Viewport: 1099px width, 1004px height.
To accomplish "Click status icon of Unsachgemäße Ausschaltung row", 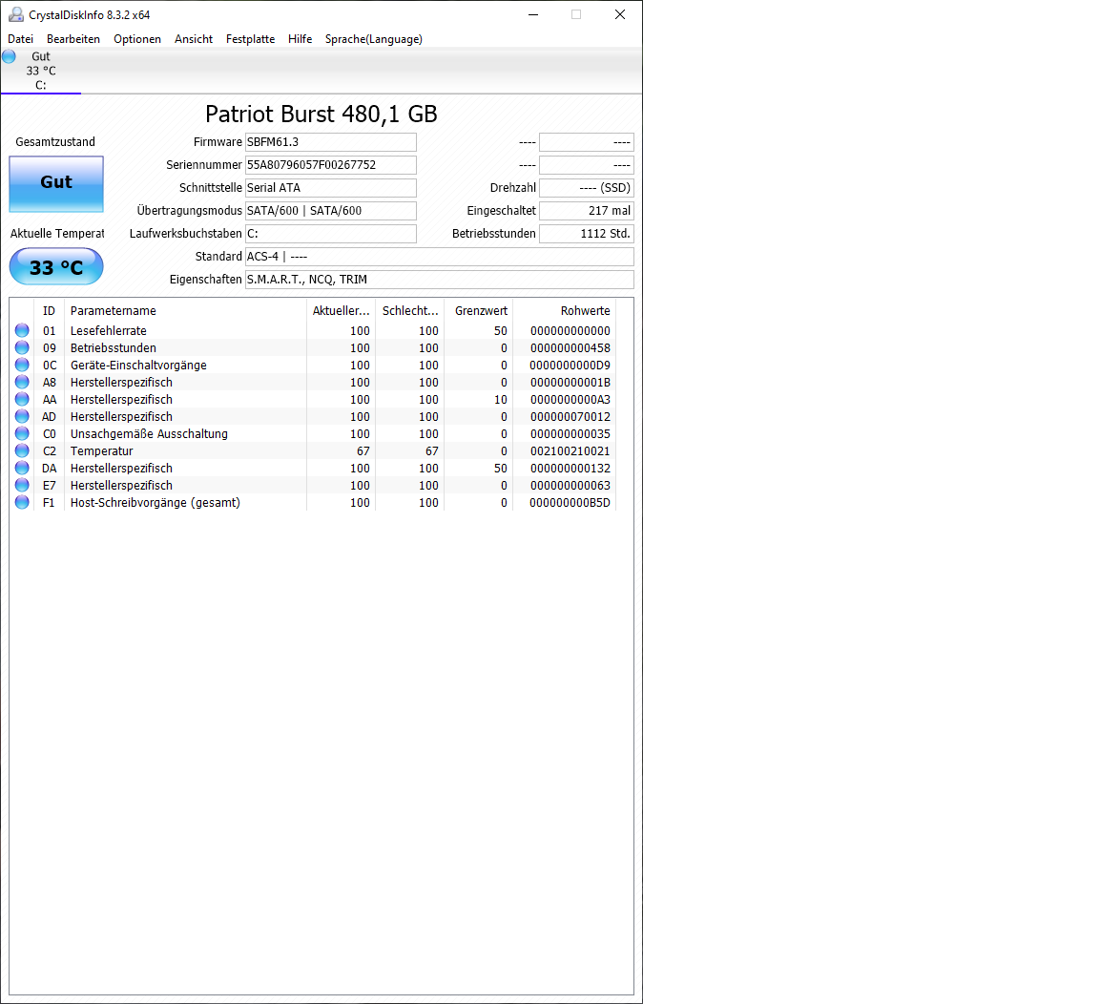I will 23,433.
